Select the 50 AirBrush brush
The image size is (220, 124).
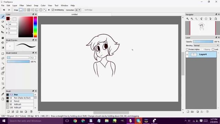tap(20, 104)
